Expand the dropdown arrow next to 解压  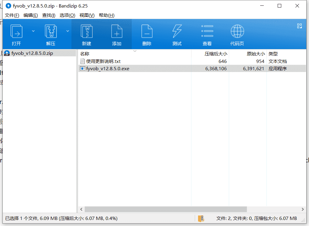[68, 31]
